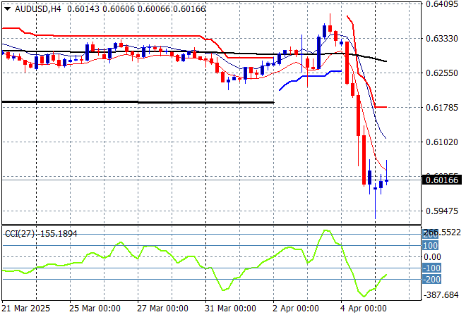The height and width of the screenshot is (317, 466).
Task: Click the 0.61785 price scale value
Action: (x=442, y=107)
